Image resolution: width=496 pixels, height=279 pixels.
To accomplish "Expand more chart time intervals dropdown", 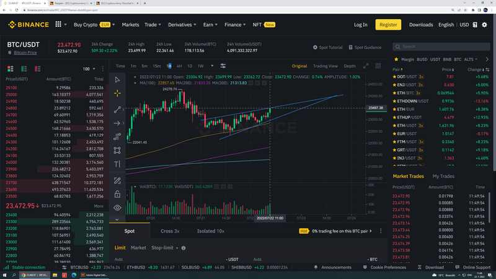I will 212,66.
